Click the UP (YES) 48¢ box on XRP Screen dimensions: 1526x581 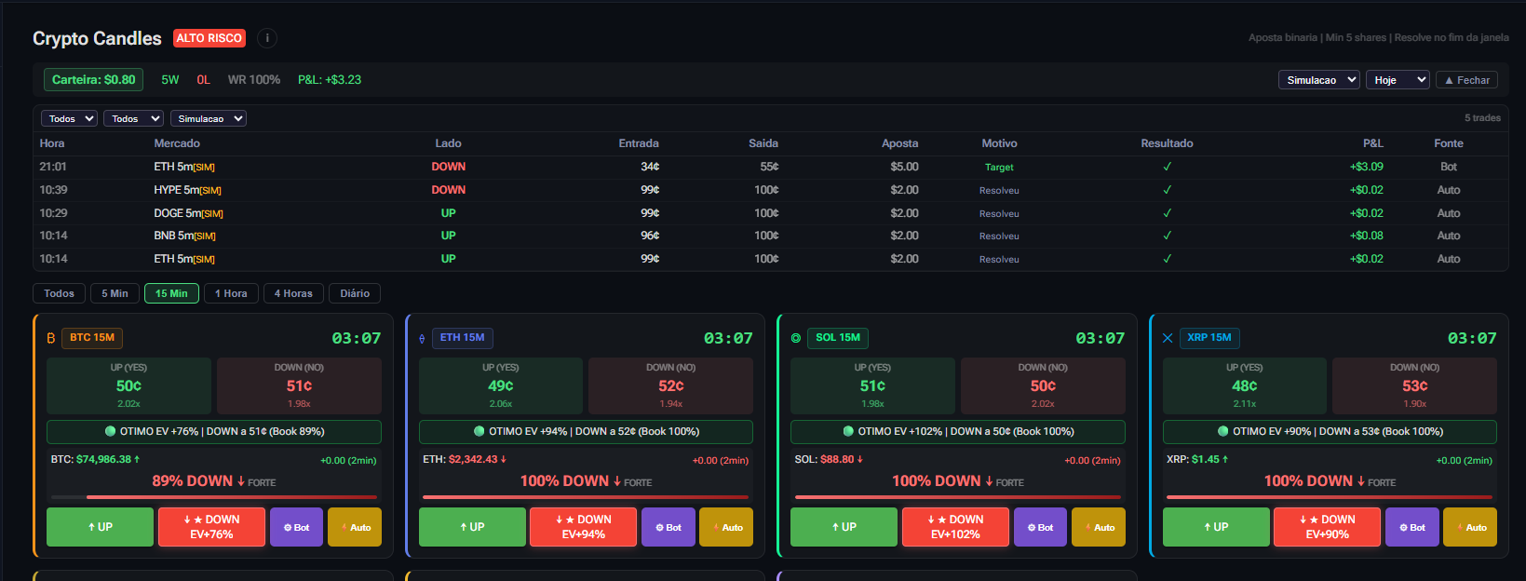(1245, 385)
